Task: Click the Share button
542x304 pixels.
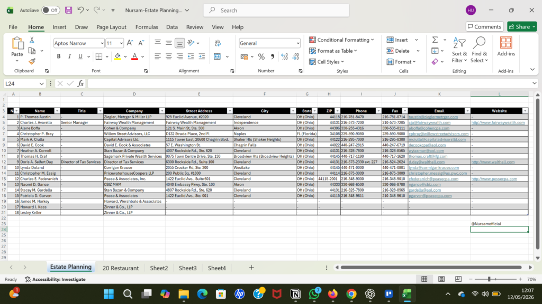Action: pos(522,26)
